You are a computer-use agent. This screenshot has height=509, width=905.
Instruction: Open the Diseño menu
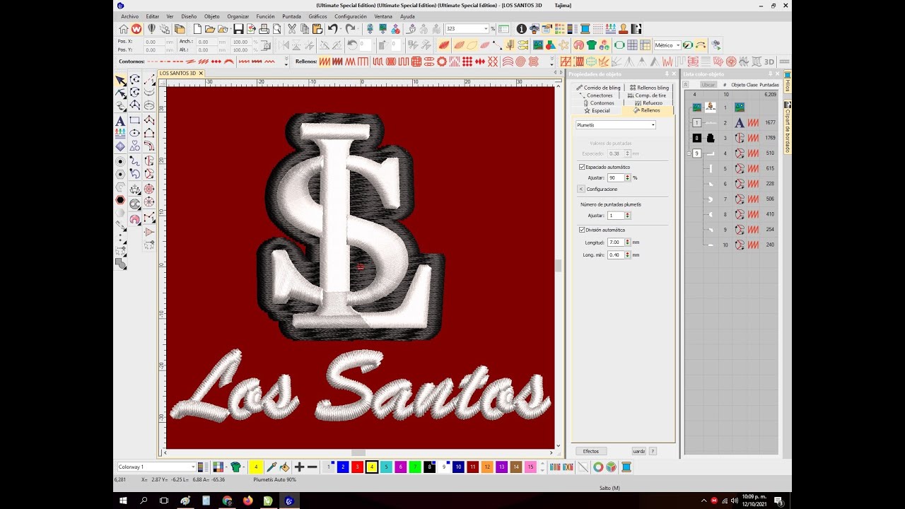click(x=189, y=16)
